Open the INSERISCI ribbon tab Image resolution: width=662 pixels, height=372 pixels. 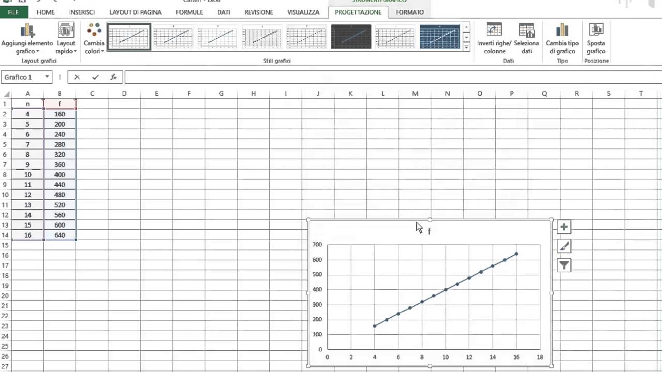click(82, 12)
